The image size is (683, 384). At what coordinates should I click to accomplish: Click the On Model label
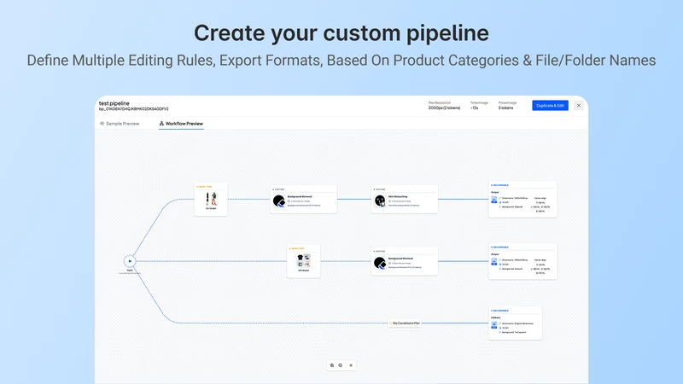point(211,208)
